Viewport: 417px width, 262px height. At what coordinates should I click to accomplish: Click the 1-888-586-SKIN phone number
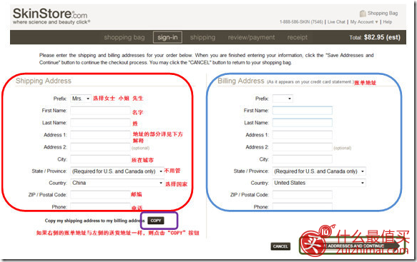[301, 21]
